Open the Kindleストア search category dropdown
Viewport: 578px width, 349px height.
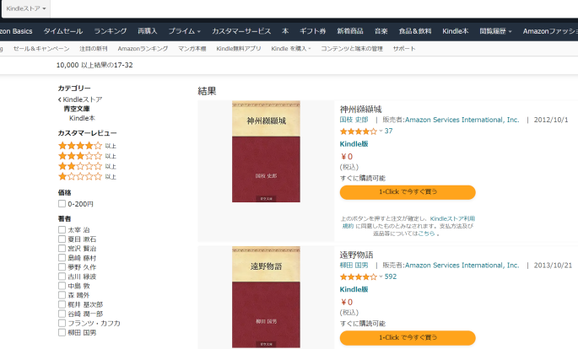(26, 8)
